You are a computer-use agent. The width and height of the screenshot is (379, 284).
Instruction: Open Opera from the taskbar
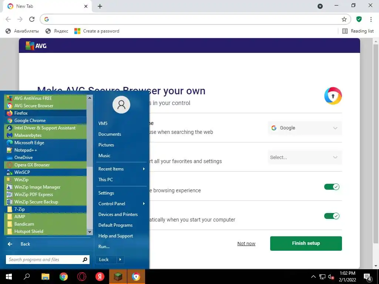click(x=82, y=277)
